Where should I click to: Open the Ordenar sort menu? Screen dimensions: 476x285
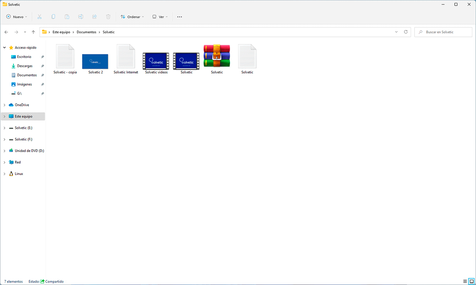[x=132, y=17]
